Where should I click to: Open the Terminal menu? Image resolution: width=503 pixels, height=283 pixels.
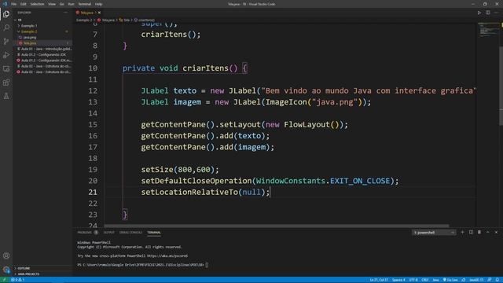pyautogui.click(x=85, y=4)
